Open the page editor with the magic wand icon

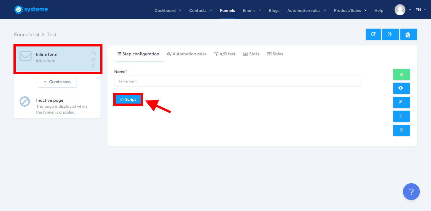click(401, 102)
